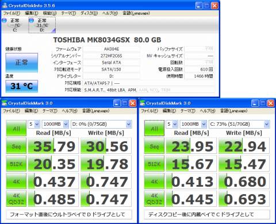Run 512K test in C: drive window
The height and width of the screenshot is (224, 276).
pyautogui.click(x=154, y=164)
